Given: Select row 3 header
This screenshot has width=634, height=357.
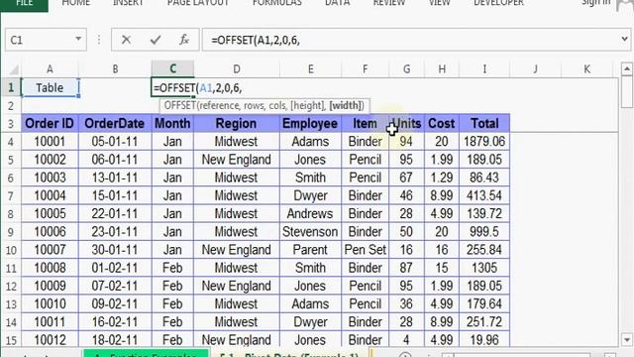Looking at the screenshot, I should 11,123.
